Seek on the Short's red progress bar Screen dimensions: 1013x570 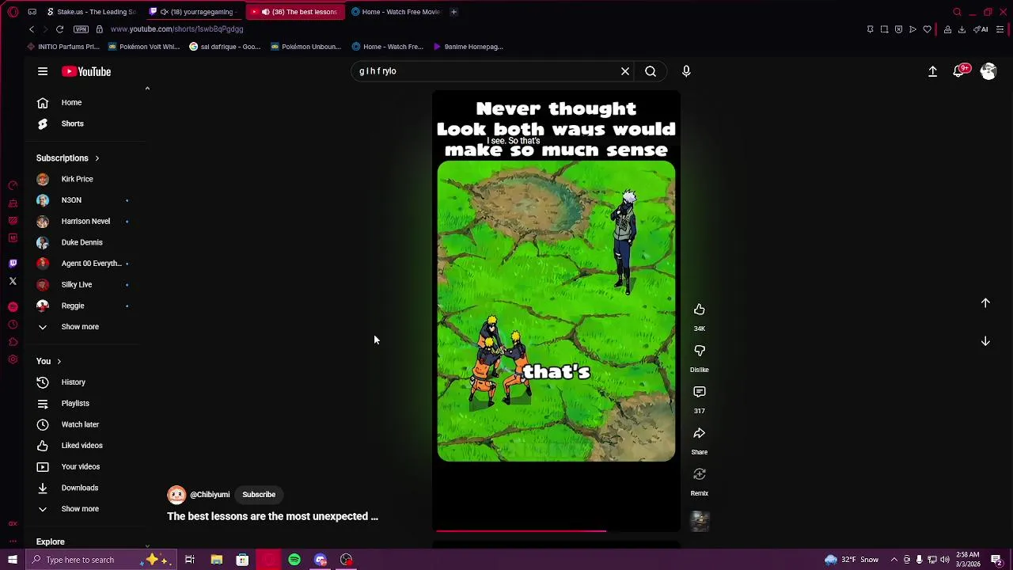pos(556,531)
